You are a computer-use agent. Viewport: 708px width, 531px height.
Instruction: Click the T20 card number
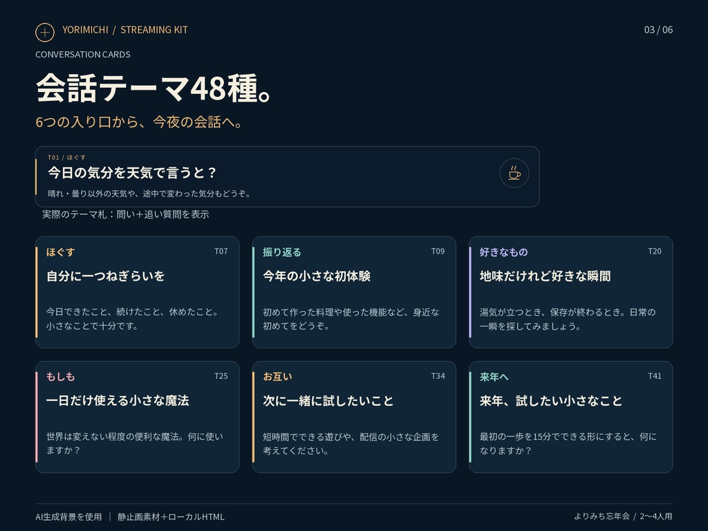point(655,251)
